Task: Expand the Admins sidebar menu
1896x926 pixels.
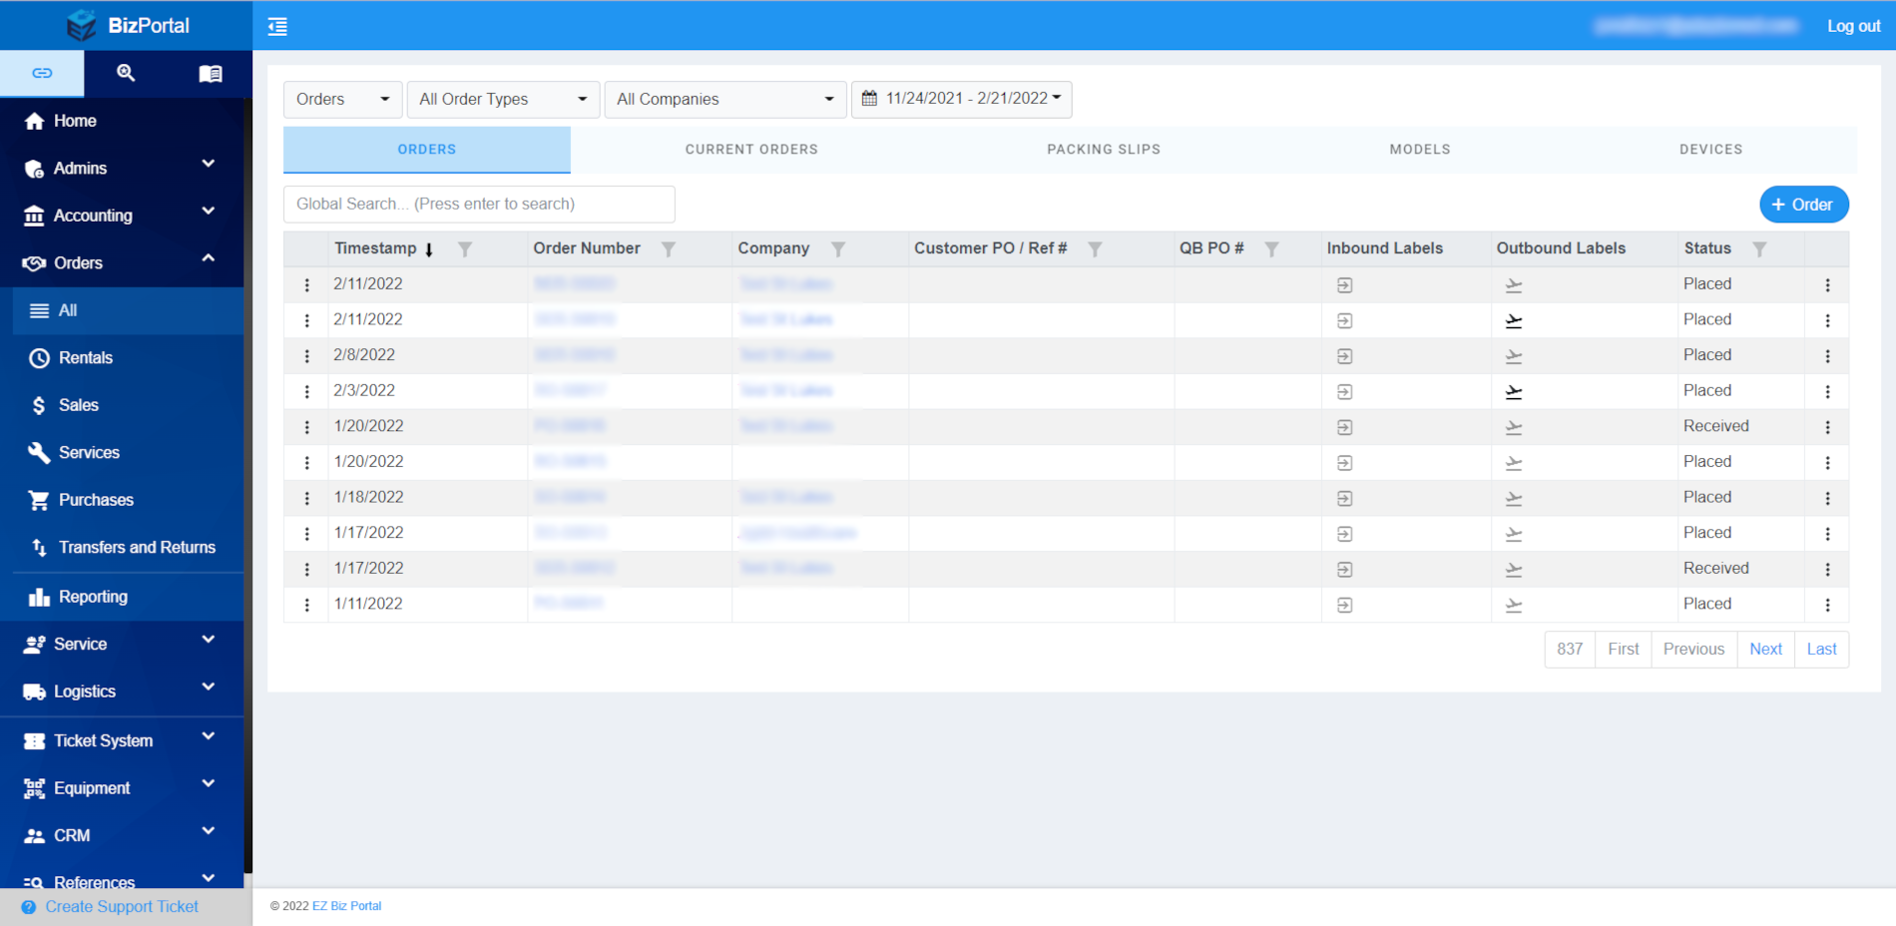Action: pos(122,168)
